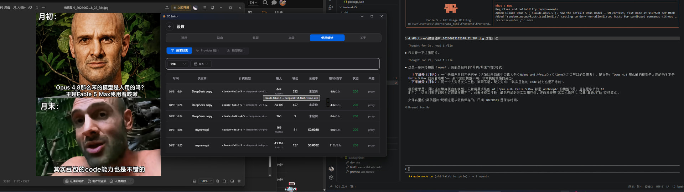Click 制作职业照 professional photo tool
684x192 pixels.
97,181
